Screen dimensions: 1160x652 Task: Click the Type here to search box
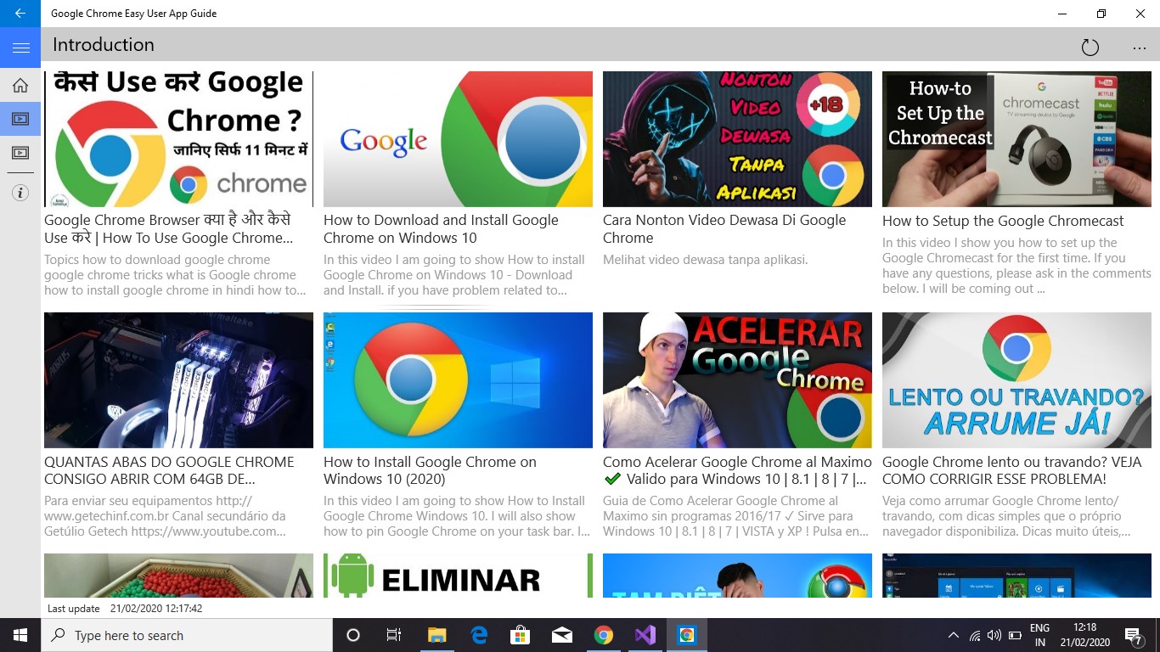pos(187,635)
